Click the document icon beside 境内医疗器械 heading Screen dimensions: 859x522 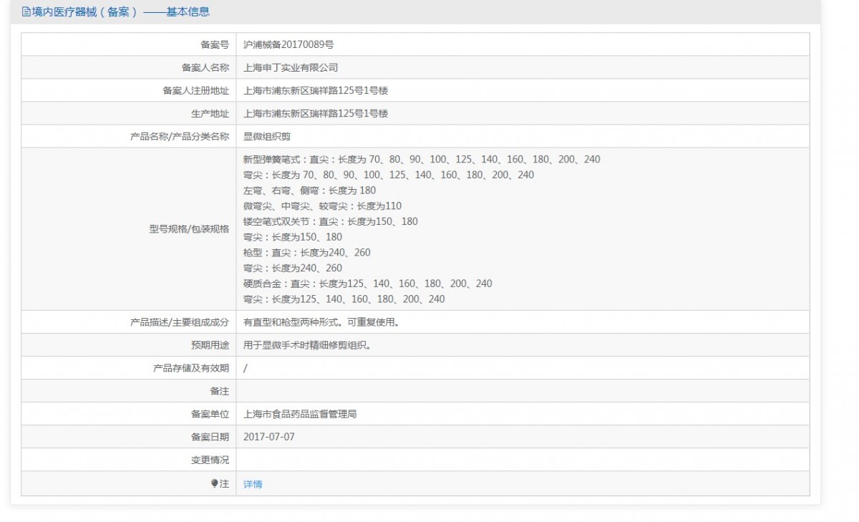coord(26,12)
